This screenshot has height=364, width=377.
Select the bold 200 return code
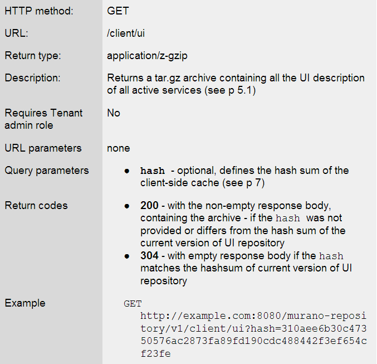click(x=149, y=206)
